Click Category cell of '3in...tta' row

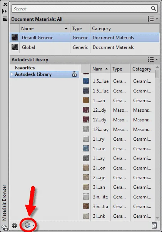(143, 207)
